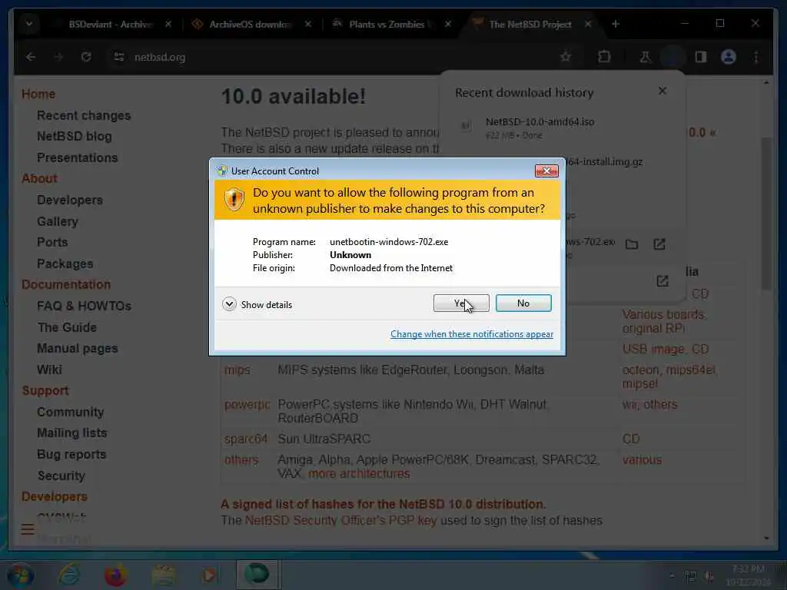The height and width of the screenshot is (590, 787).
Task: Open the About sidebar heading
Action: point(40,178)
